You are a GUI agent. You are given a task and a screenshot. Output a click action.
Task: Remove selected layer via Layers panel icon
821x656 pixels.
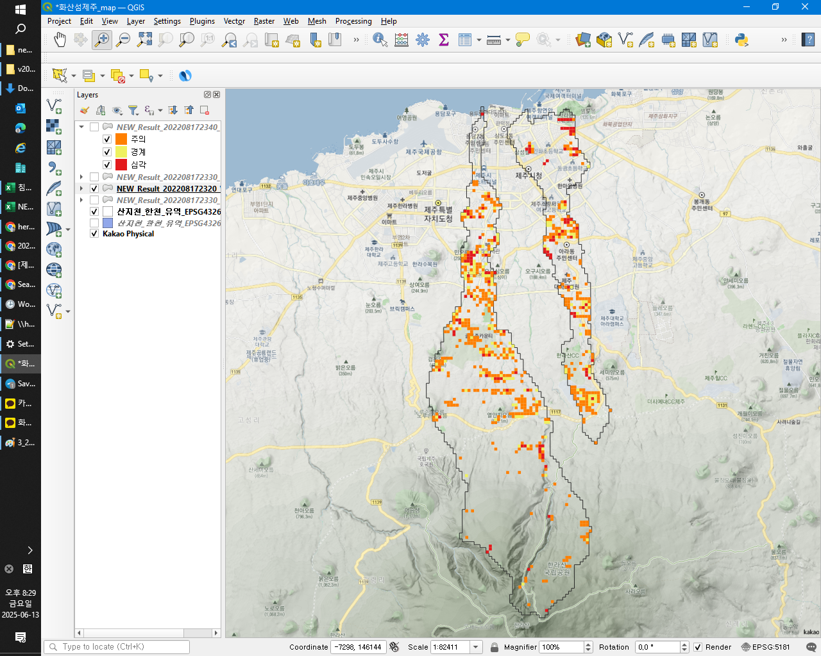tap(205, 111)
